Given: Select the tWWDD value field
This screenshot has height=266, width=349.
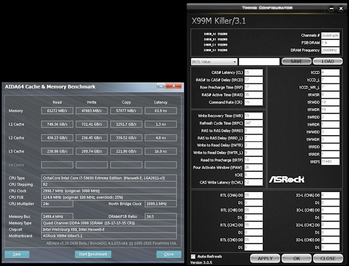Looking at the screenshot, I should pos(330,132).
